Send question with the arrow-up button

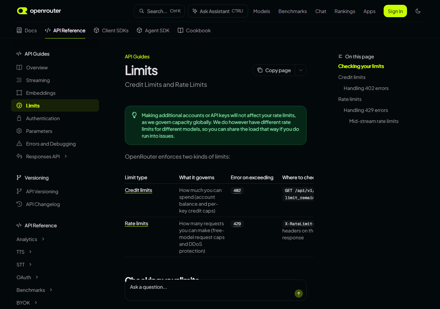click(299, 294)
